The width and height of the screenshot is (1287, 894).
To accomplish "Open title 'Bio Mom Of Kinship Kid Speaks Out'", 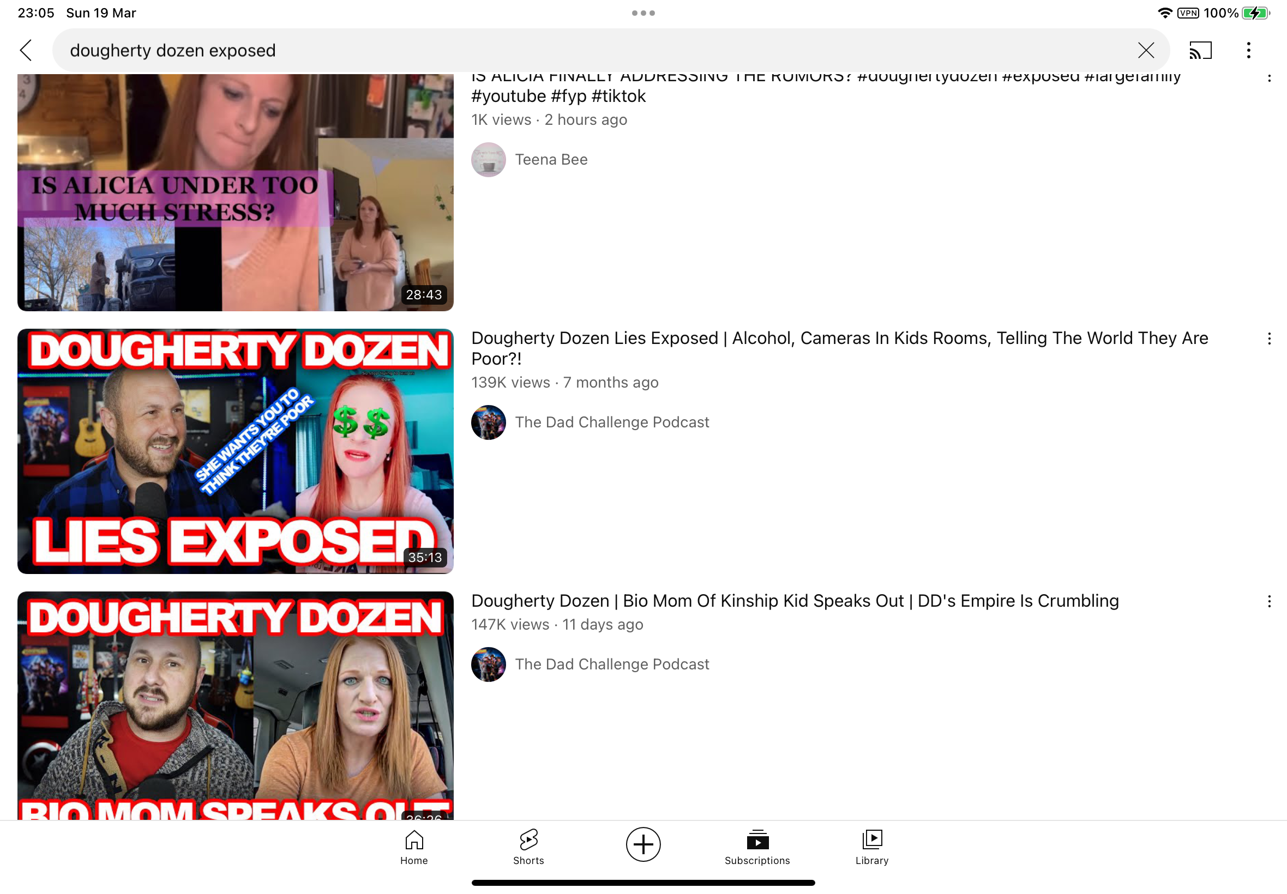I will [795, 601].
